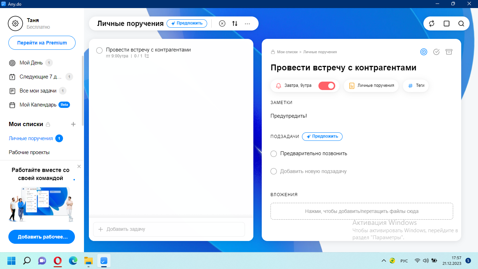Open sort options with the arrows icon

234,23
